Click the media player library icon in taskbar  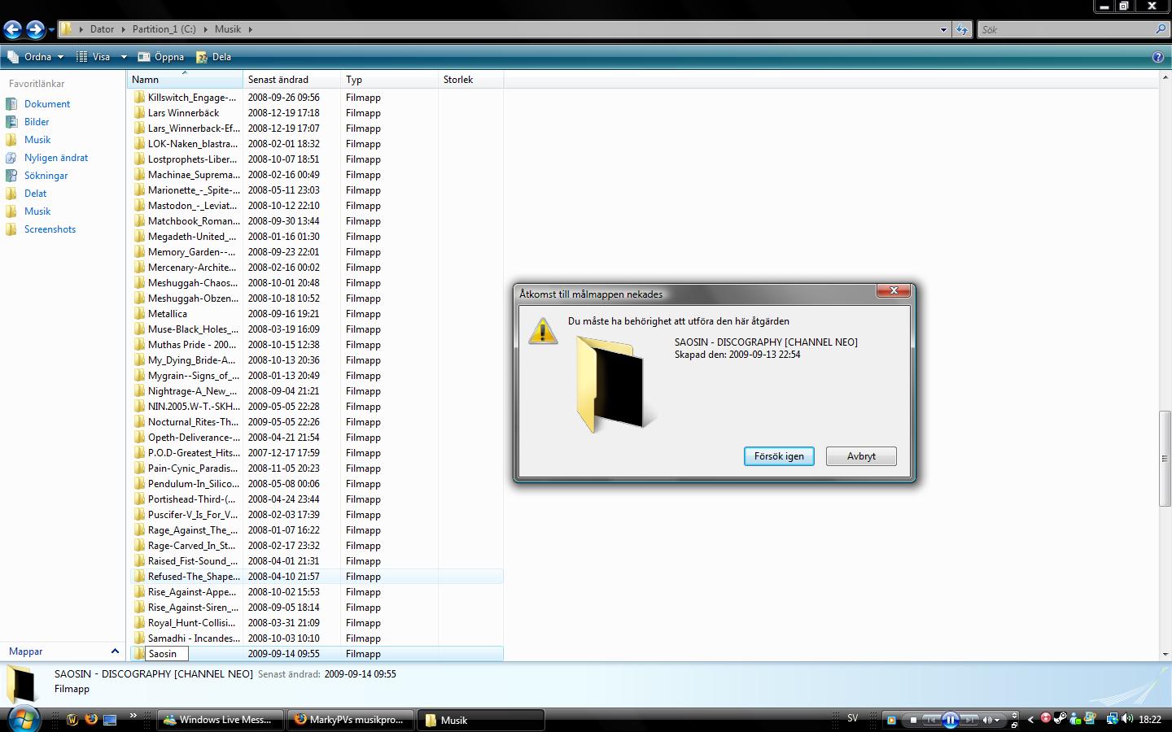891,721
